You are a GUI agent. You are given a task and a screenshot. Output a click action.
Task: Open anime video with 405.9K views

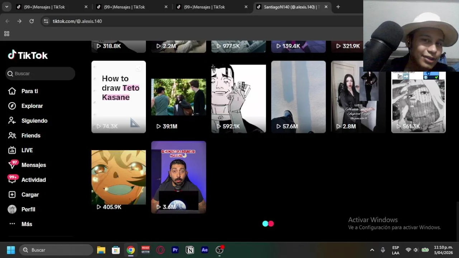119,177
